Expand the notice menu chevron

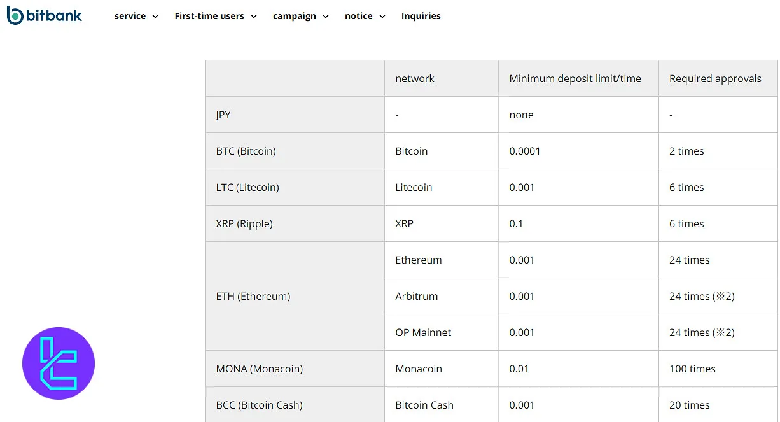coord(382,17)
